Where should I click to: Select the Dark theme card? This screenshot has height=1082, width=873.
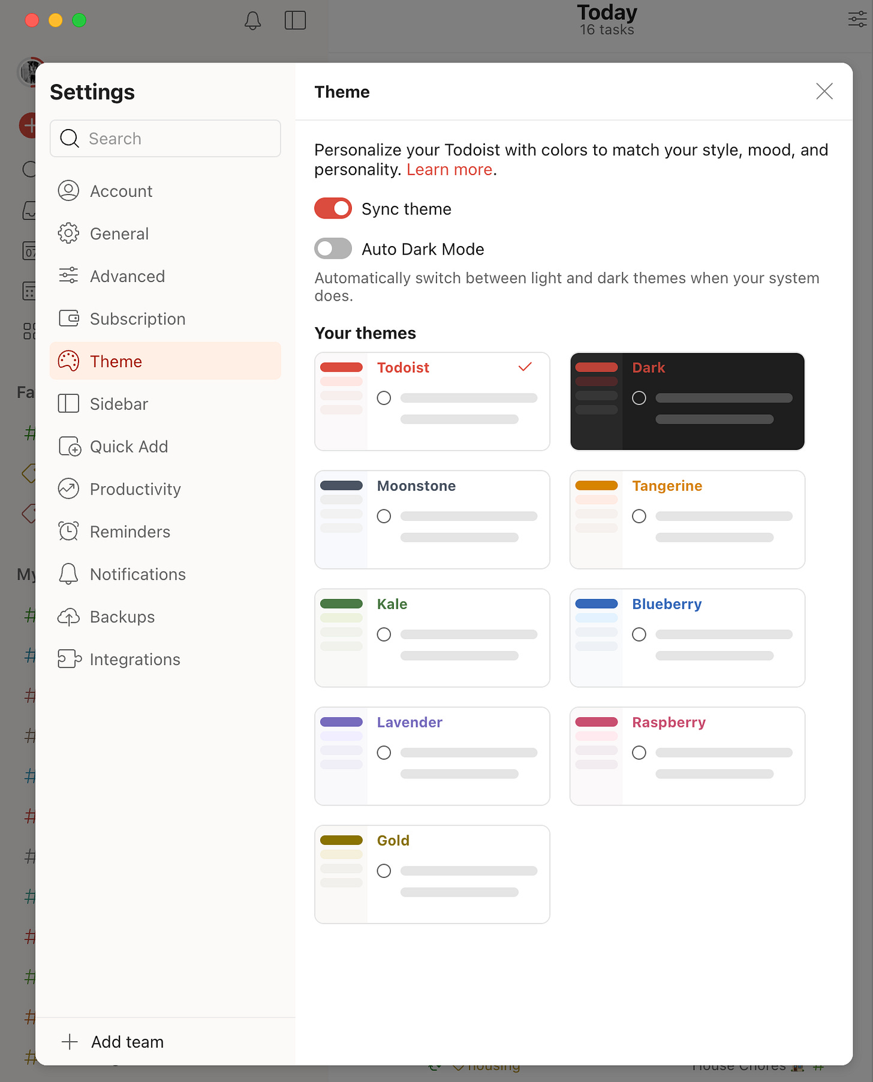pos(687,401)
